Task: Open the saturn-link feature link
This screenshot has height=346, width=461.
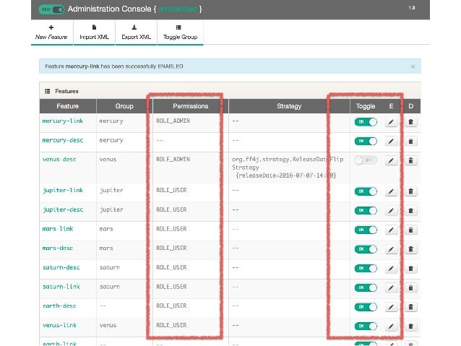Action: [61, 287]
